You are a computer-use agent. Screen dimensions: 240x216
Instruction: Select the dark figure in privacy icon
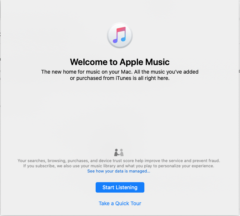[116, 152]
